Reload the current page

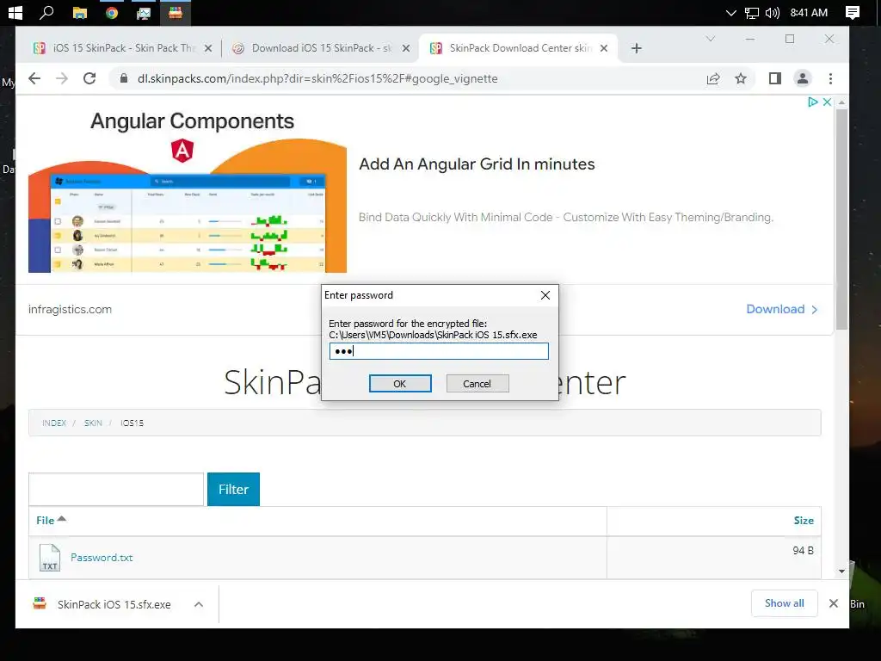coord(89,78)
